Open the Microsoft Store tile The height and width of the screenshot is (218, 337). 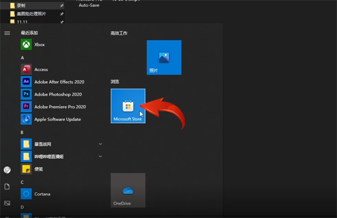[x=128, y=106]
